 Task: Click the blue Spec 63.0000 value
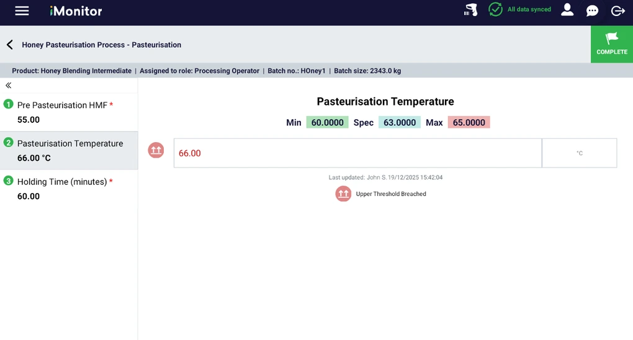400,122
